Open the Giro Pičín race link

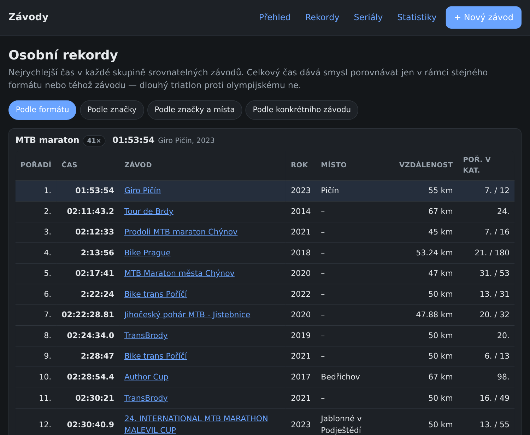tap(142, 191)
